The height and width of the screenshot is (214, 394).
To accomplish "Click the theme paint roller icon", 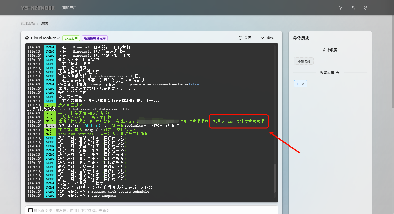I will [341, 8].
